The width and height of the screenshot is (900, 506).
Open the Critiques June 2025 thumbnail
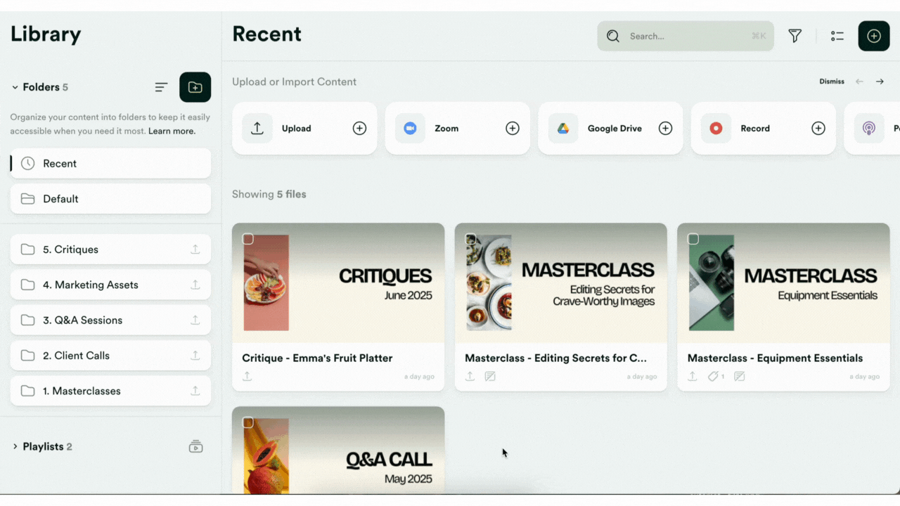[x=338, y=283]
